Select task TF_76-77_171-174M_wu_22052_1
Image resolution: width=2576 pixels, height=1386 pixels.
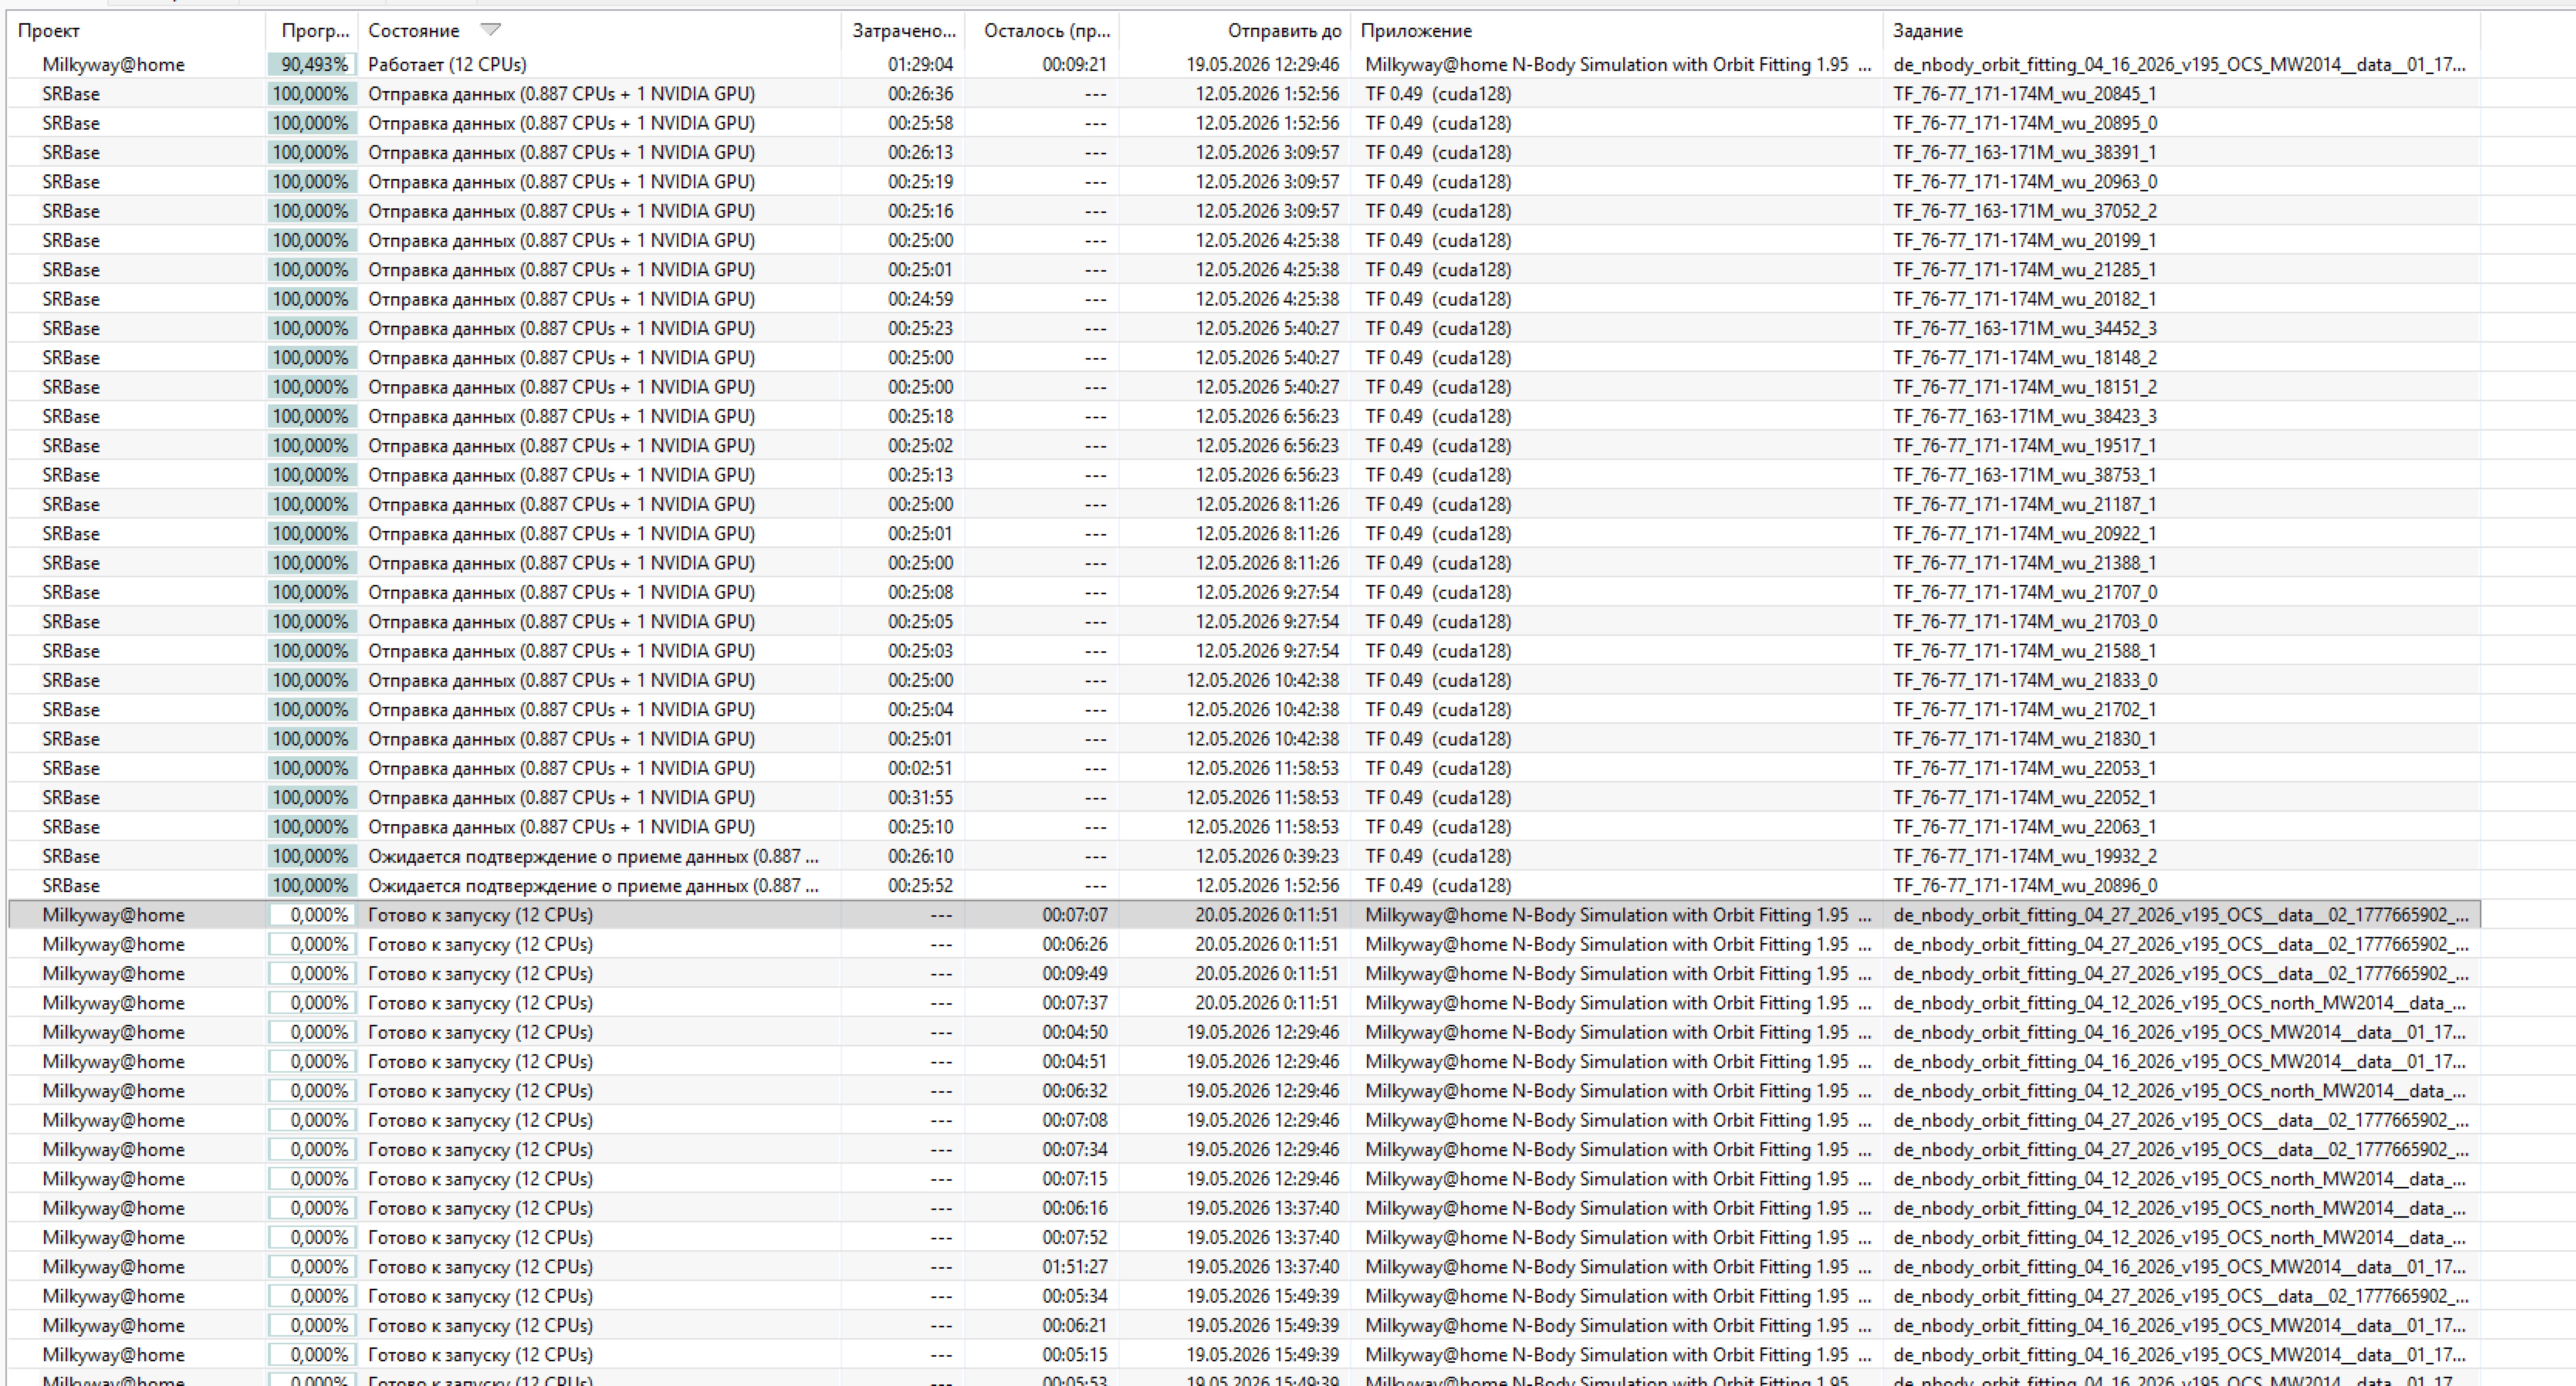(x=2024, y=798)
